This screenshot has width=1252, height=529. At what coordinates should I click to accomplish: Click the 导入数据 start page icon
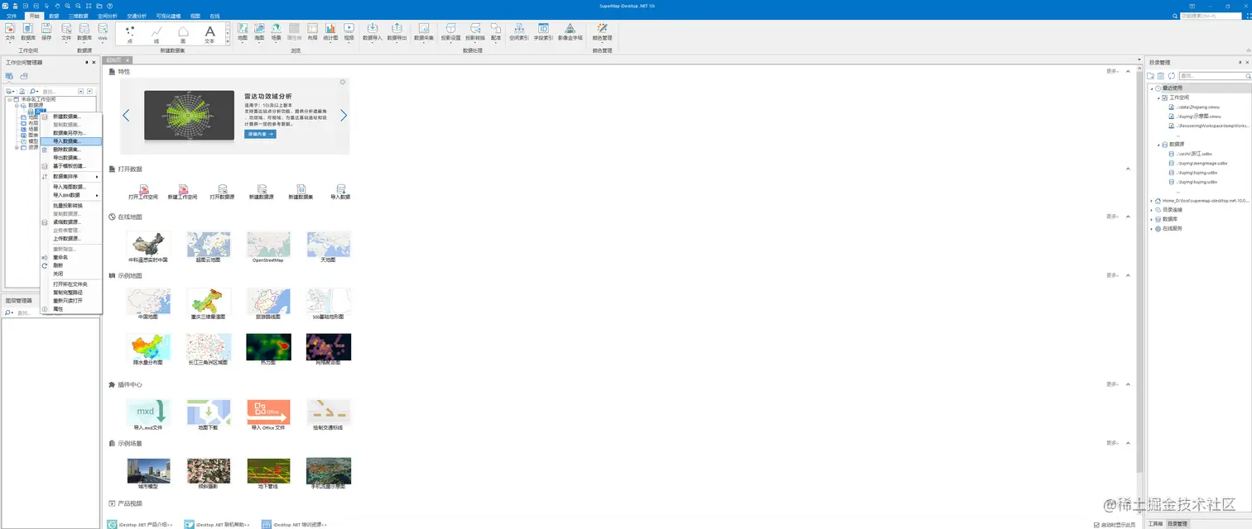pyautogui.click(x=340, y=193)
